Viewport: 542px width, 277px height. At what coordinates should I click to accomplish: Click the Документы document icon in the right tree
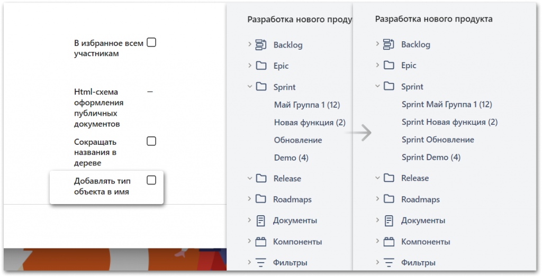389,220
